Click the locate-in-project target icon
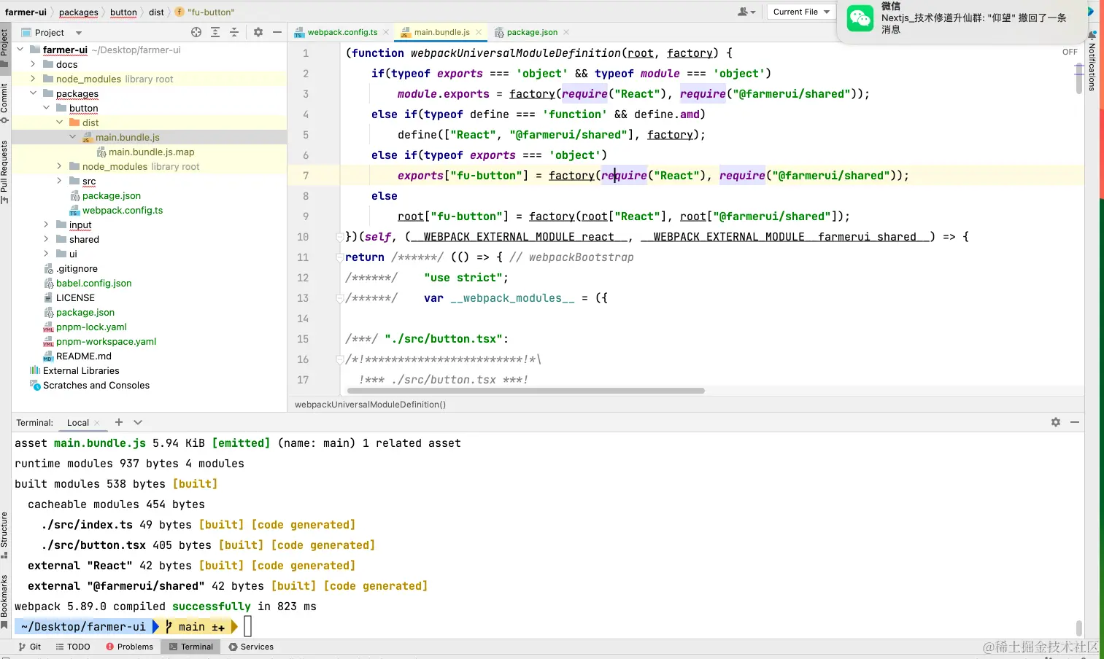1104x659 pixels. (x=196, y=32)
